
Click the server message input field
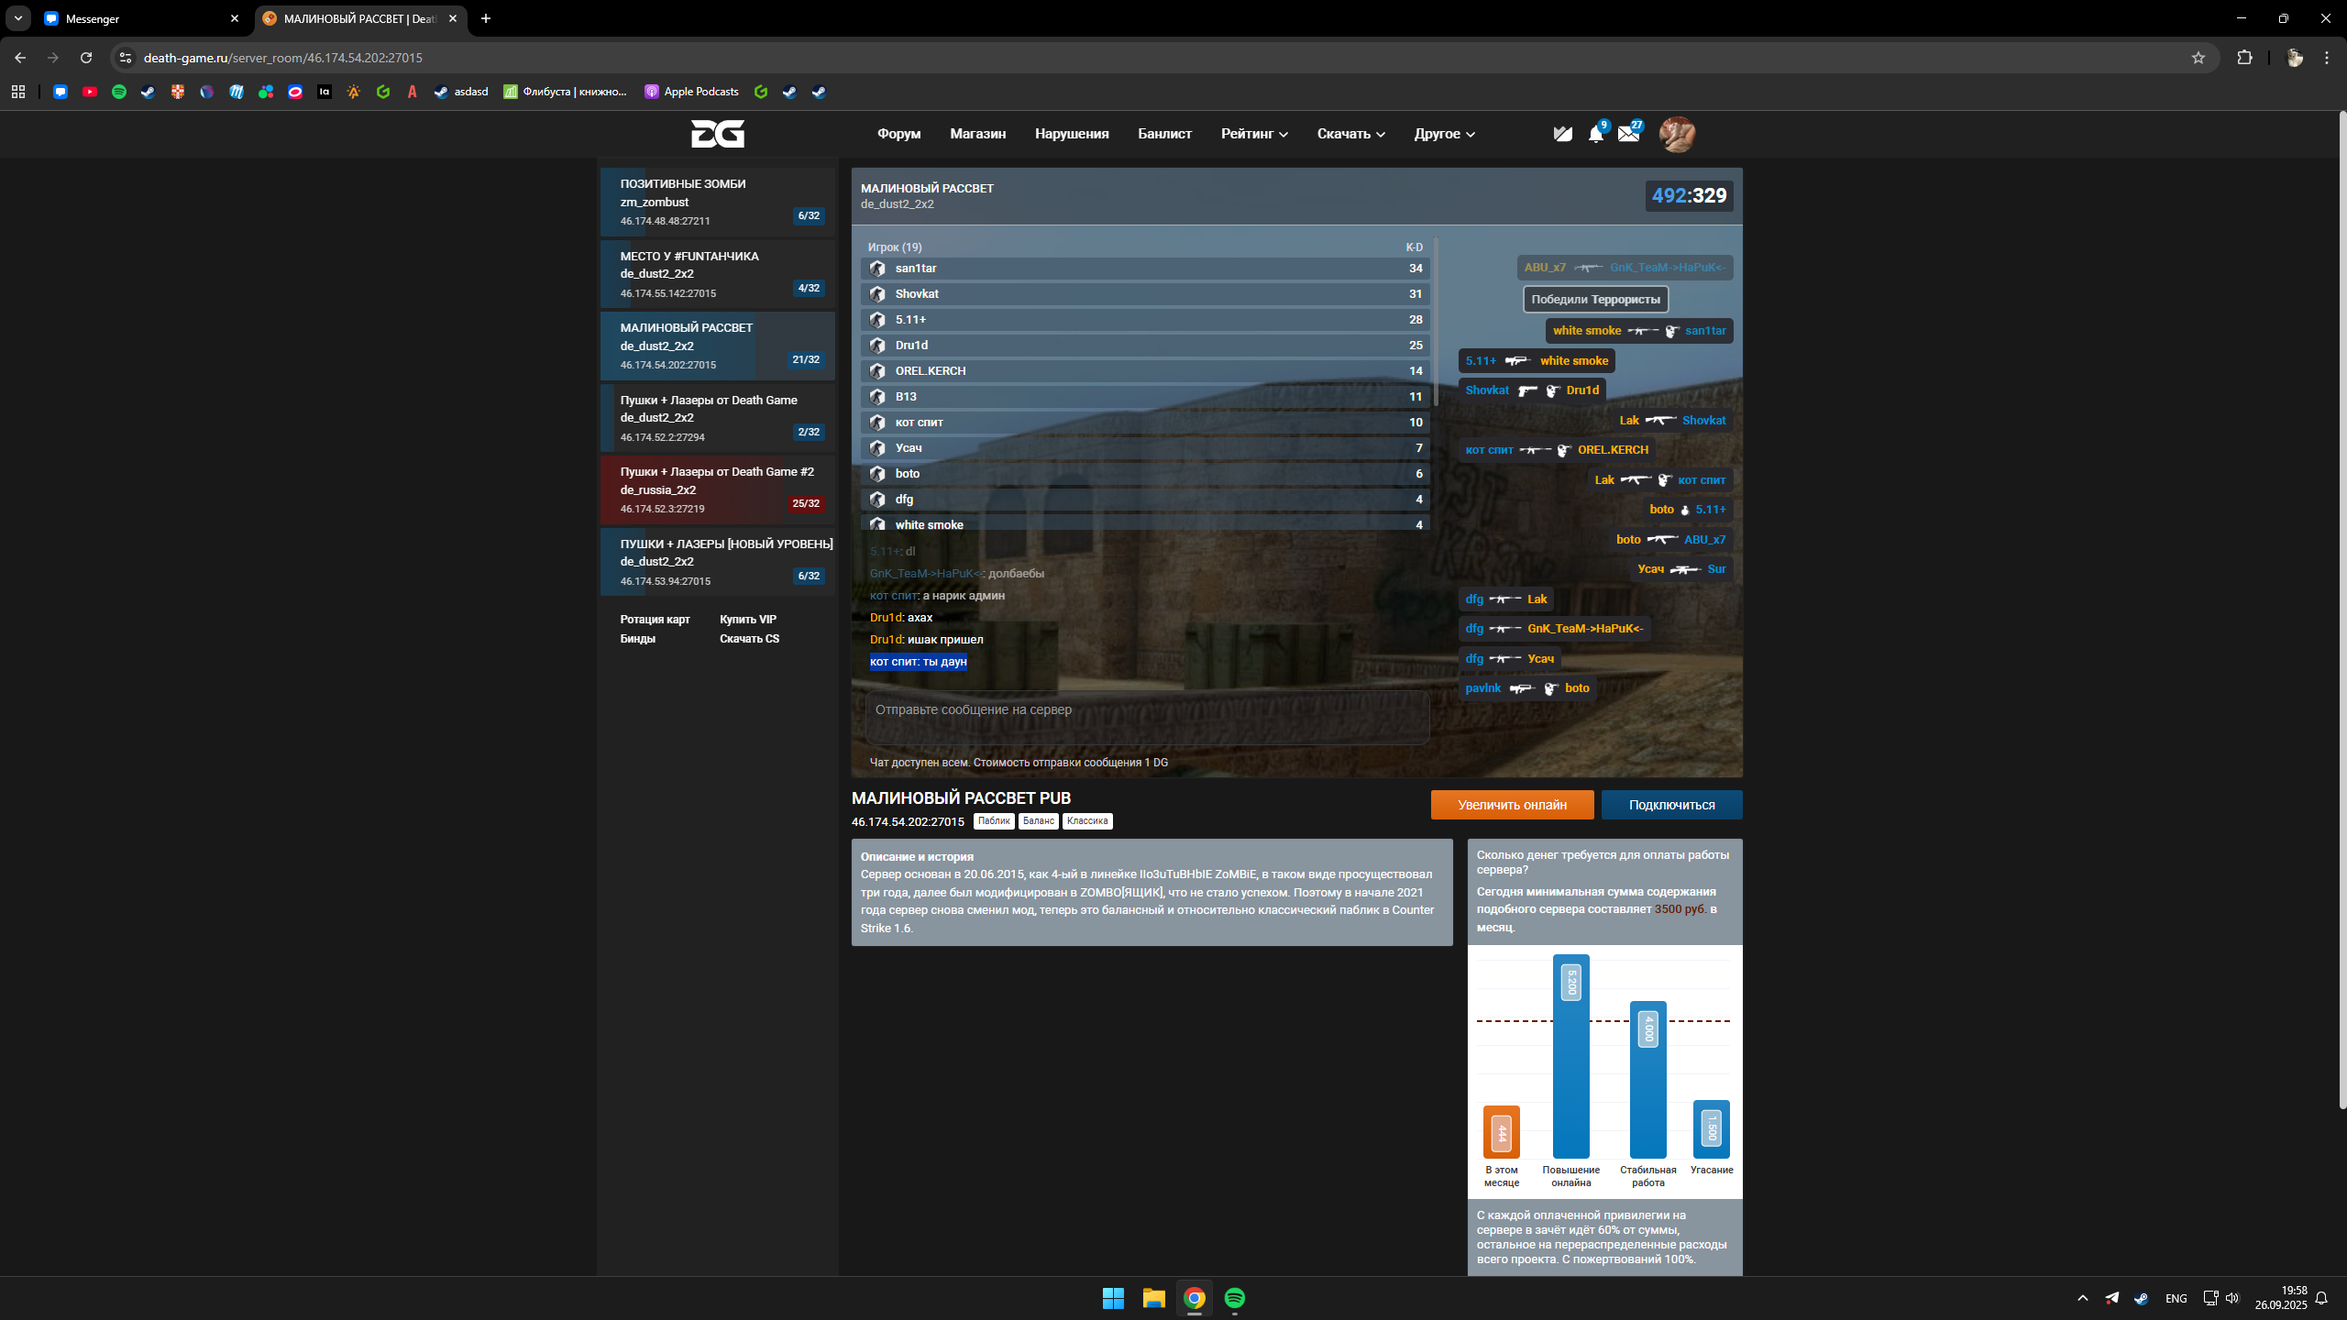pos(1146,717)
